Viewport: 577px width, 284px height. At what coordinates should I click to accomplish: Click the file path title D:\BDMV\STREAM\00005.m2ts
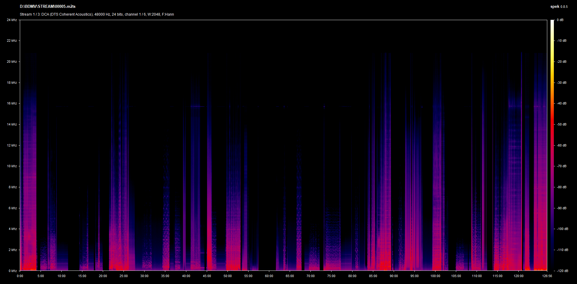[47, 6]
